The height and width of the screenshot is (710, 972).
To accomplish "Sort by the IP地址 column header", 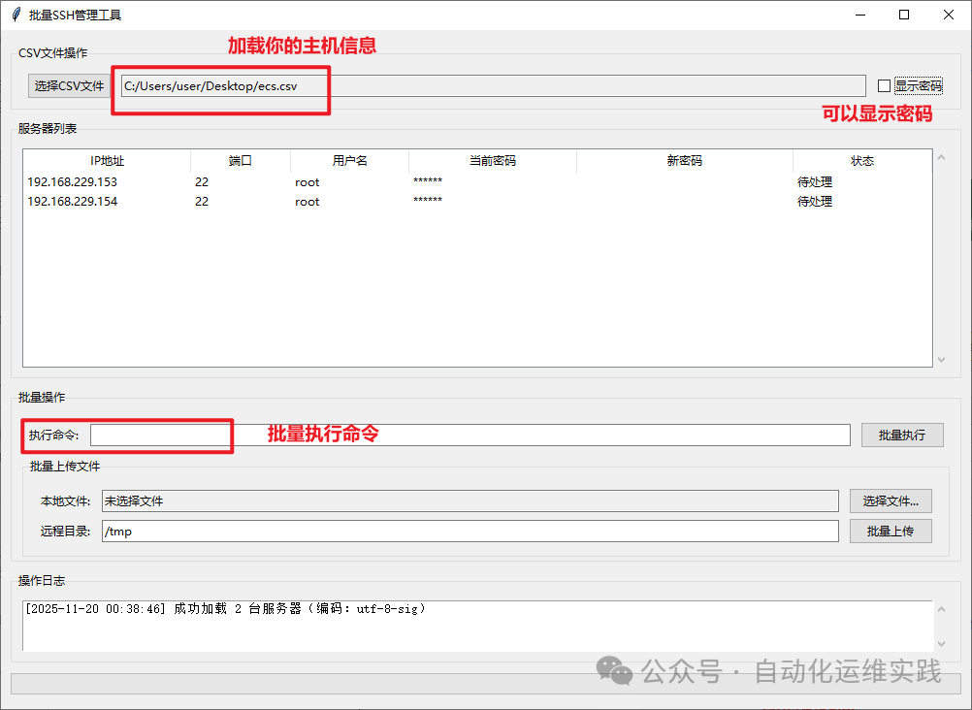I will coord(107,161).
